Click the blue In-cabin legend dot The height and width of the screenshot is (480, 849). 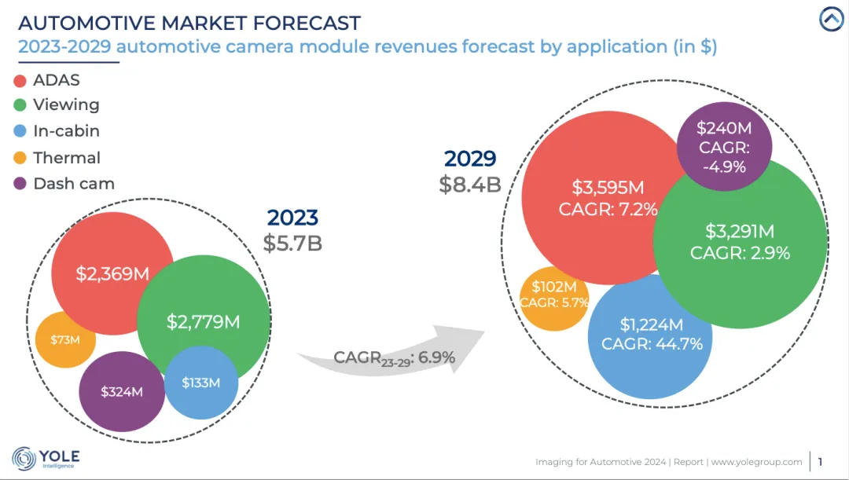[20, 132]
